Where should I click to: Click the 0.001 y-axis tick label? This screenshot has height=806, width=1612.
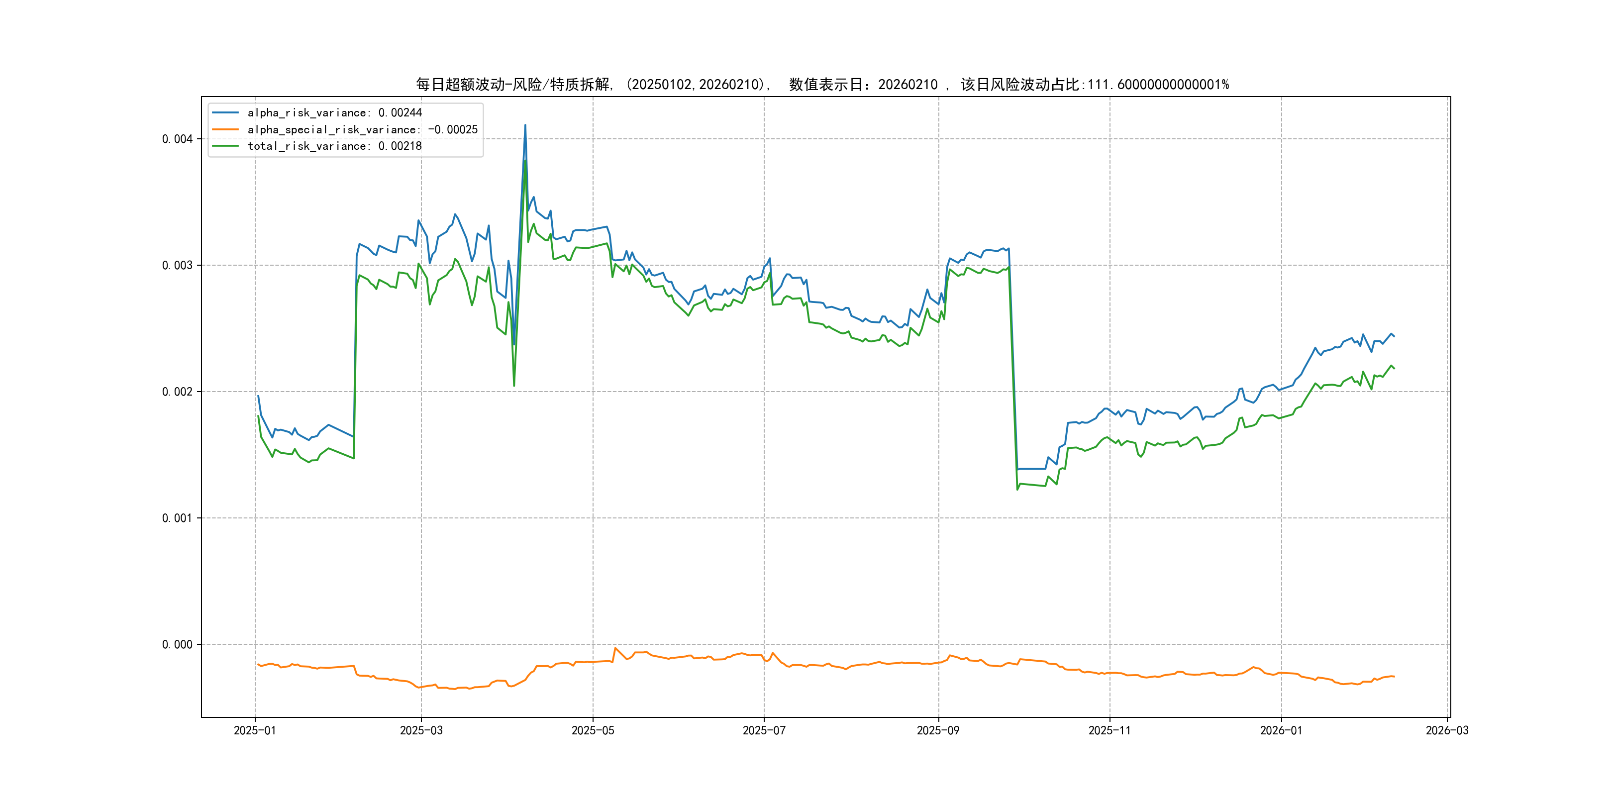tap(177, 518)
